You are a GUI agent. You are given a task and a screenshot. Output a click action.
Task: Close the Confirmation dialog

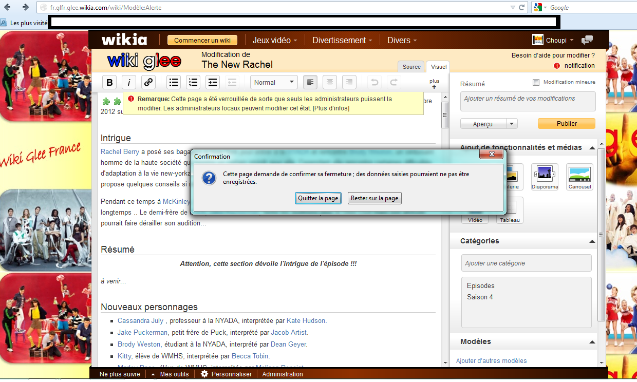point(492,154)
